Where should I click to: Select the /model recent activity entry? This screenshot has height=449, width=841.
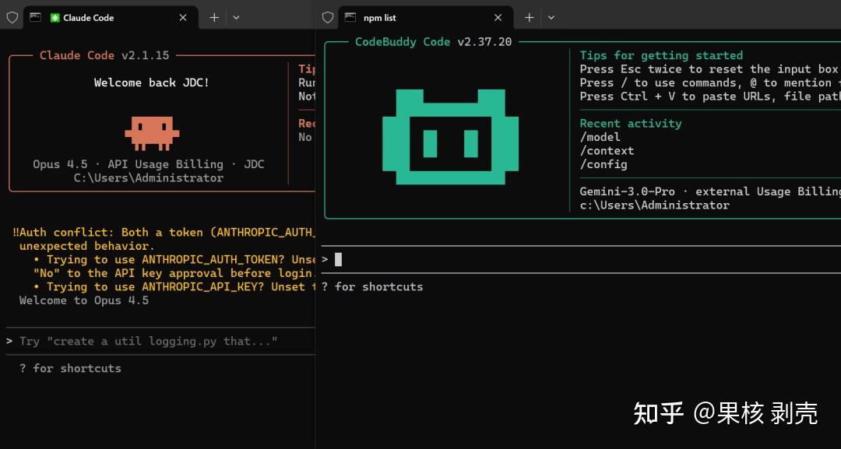tap(600, 137)
